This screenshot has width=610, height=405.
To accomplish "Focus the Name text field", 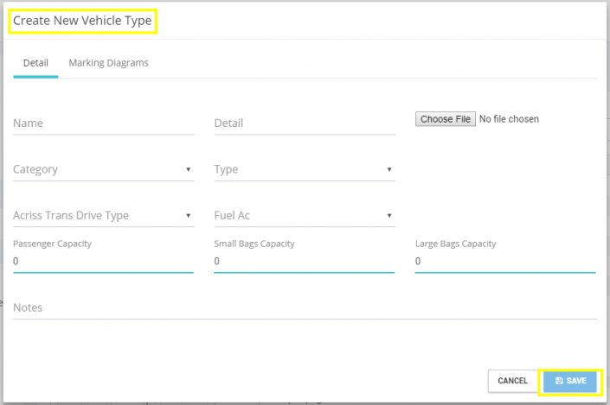I will click(x=103, y=123).
